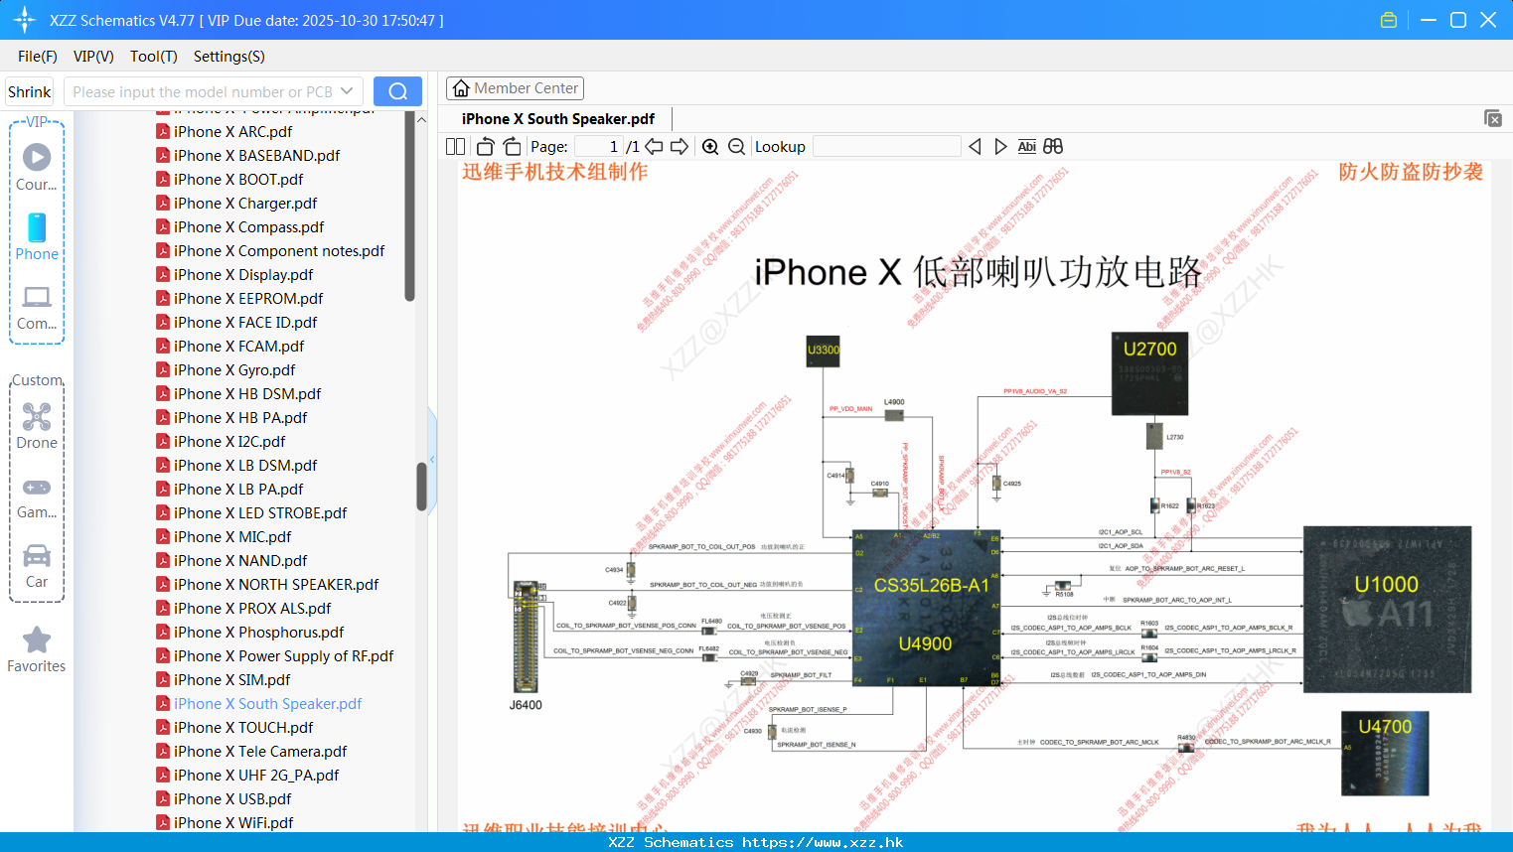Screen dimensions: 1513x852
Task: Click the Shrink button
Action: pyautogui.click(x=29, y=91)
